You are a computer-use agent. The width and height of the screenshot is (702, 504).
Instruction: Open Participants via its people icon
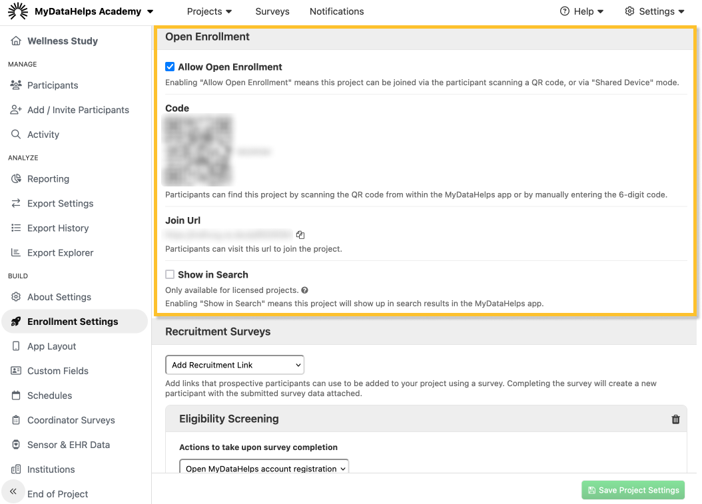coord(16,85)
